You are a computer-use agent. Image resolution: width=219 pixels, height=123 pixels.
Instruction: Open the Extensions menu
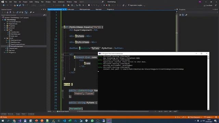(61, 2)
